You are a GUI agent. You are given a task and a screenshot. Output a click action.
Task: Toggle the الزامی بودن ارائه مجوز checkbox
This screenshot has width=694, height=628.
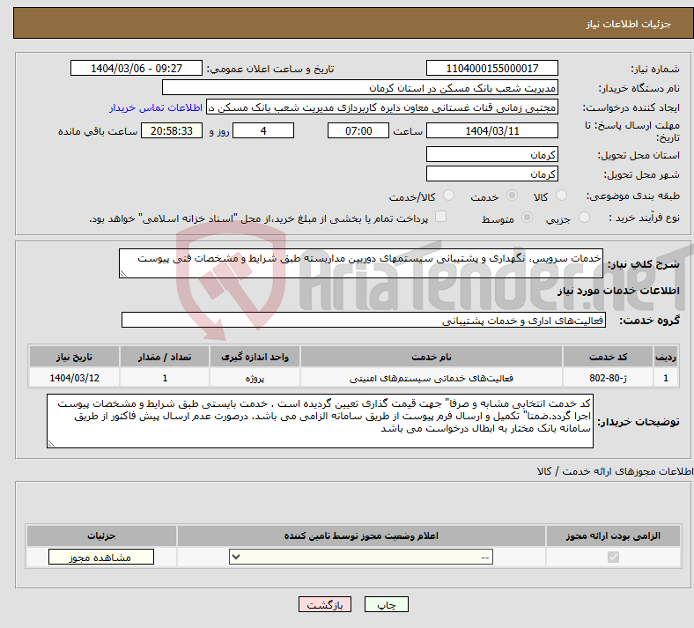click(614, 558)
